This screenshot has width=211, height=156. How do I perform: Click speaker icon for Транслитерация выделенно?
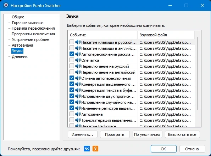tap(78, 120)
